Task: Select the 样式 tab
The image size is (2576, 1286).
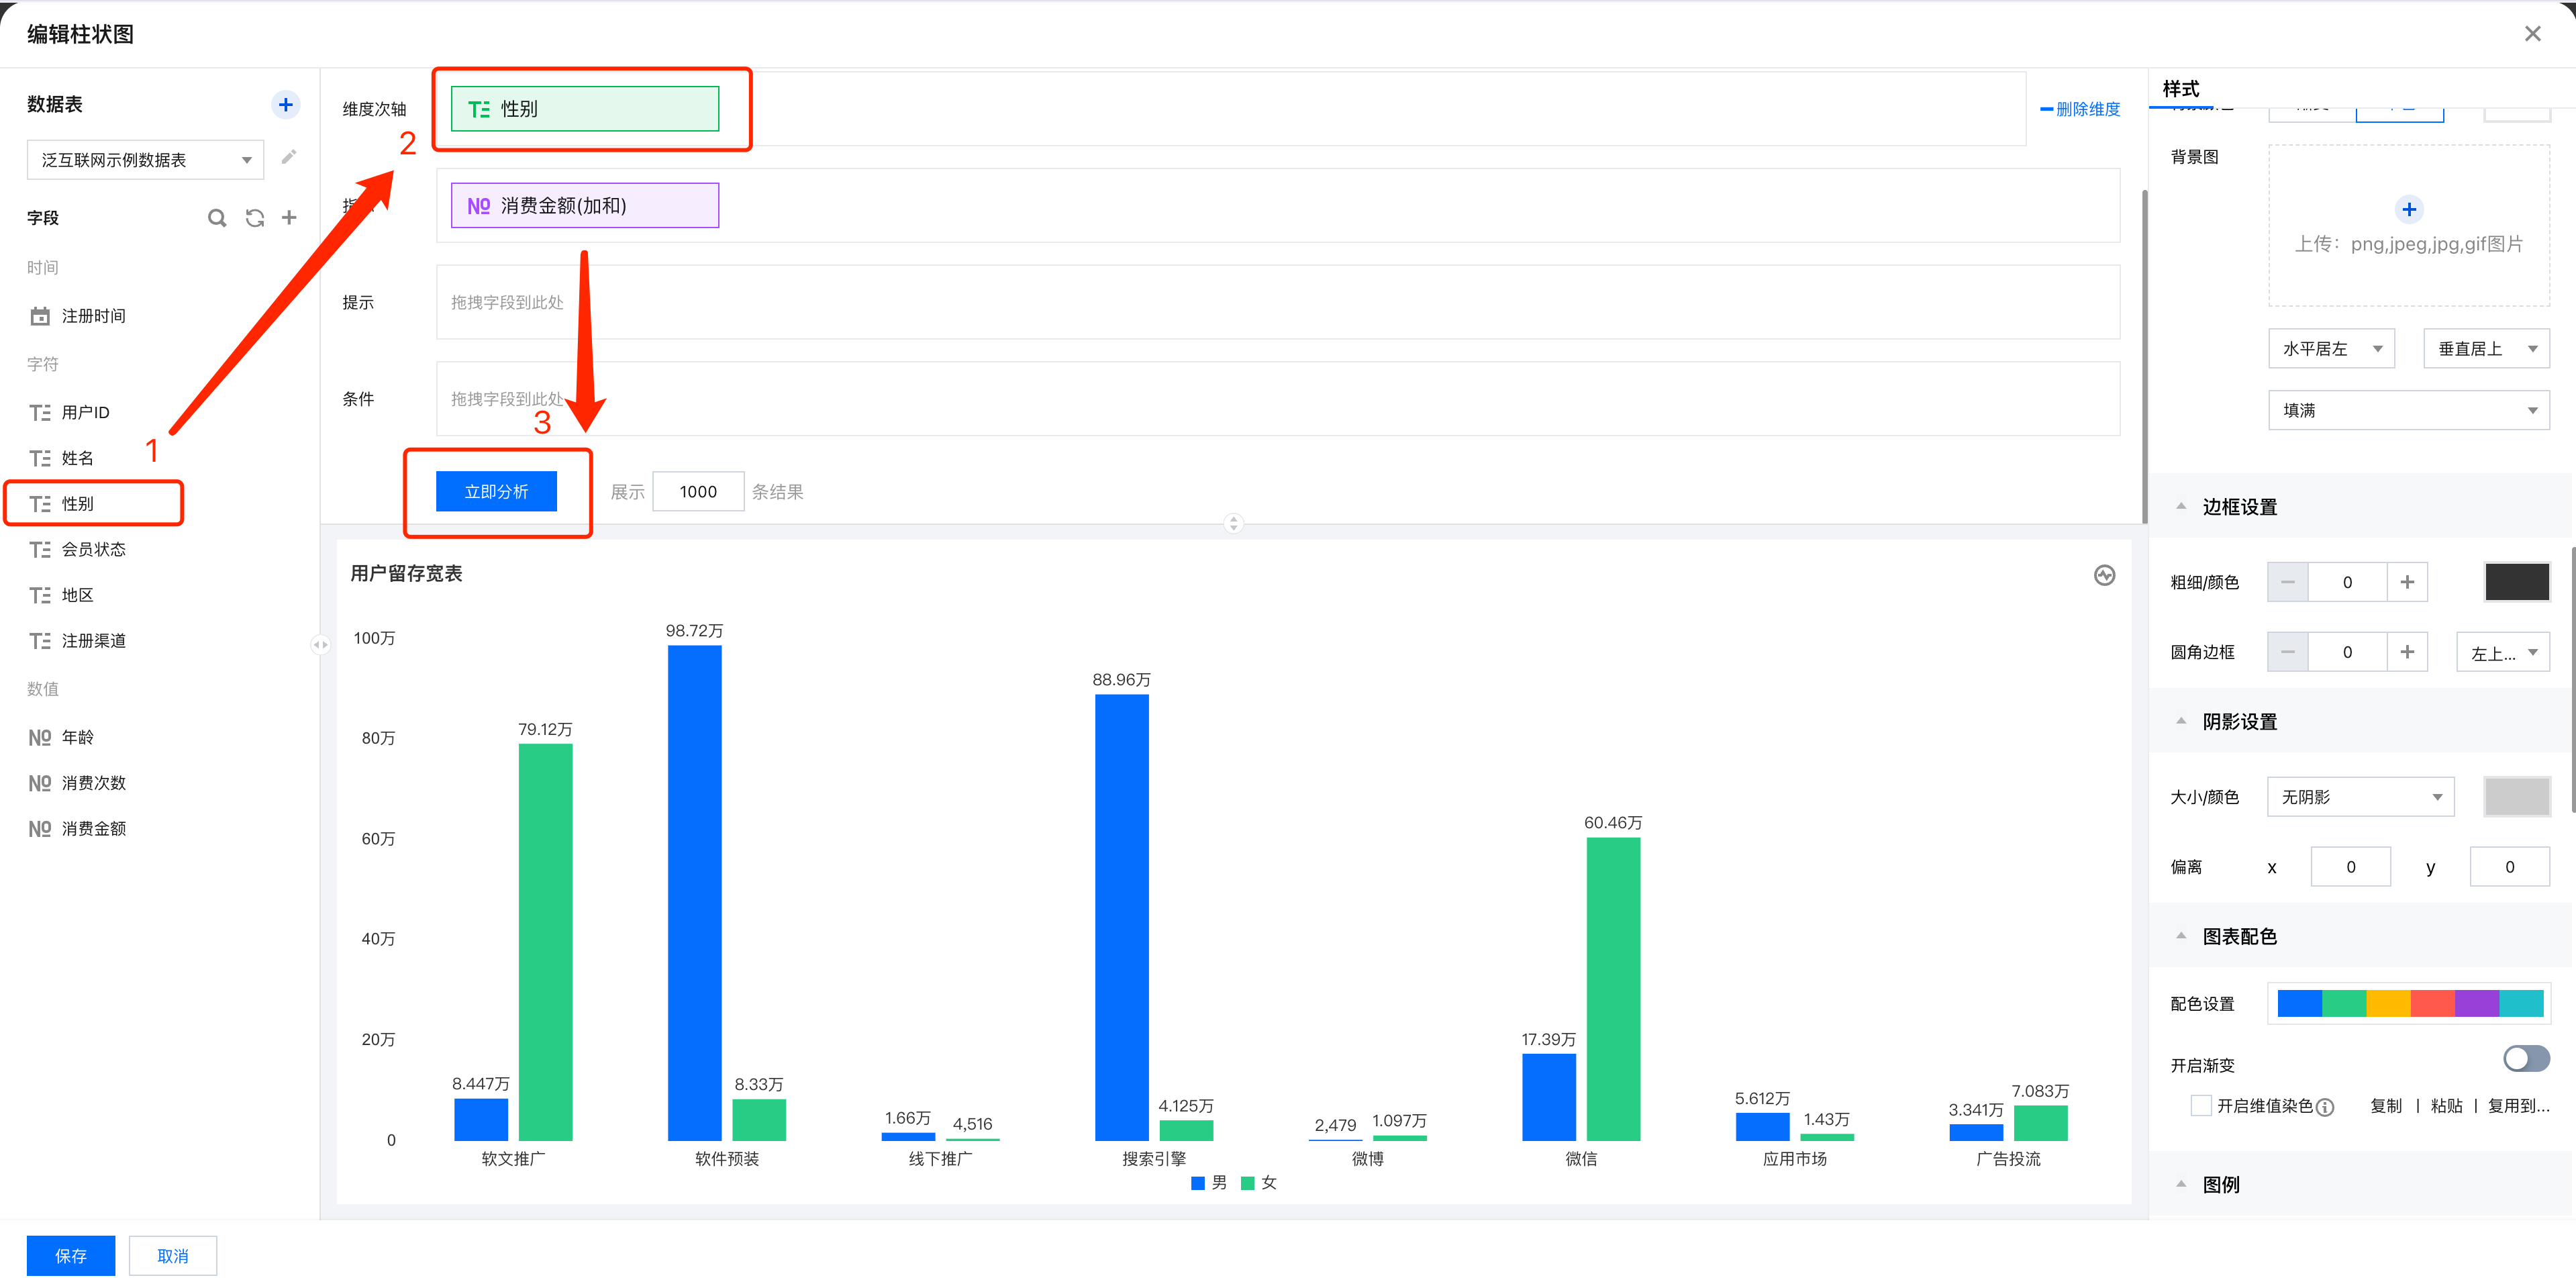Action: point(2180,89)
